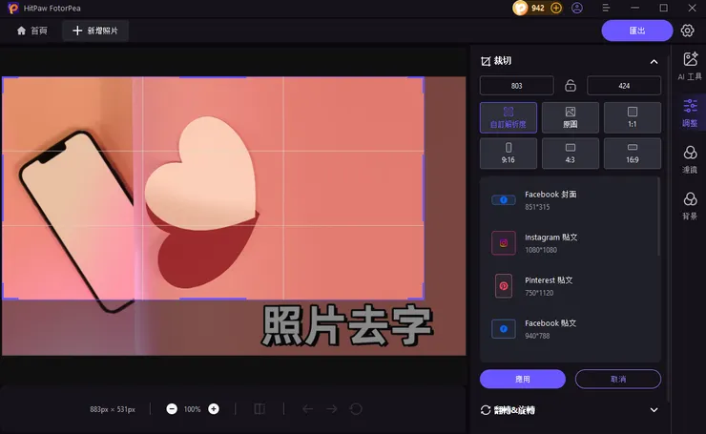Screen dimensions: 706x434
Task: Click the 新增照片 add photo button
Action: point(95,31)
